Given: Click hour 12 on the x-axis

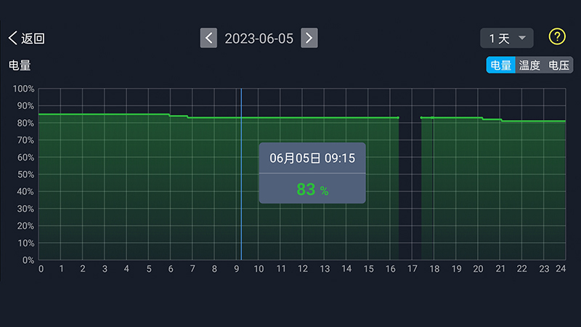Looking at the screenshot, I should pyautogui.click(x=303, y=269).
